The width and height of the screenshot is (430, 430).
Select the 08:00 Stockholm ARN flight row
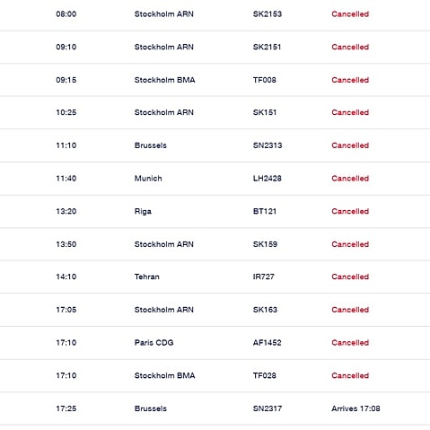[x=215, y=14]
